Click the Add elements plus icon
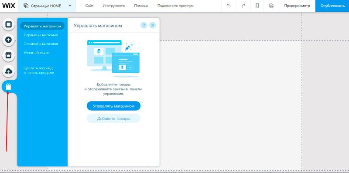 8,40
